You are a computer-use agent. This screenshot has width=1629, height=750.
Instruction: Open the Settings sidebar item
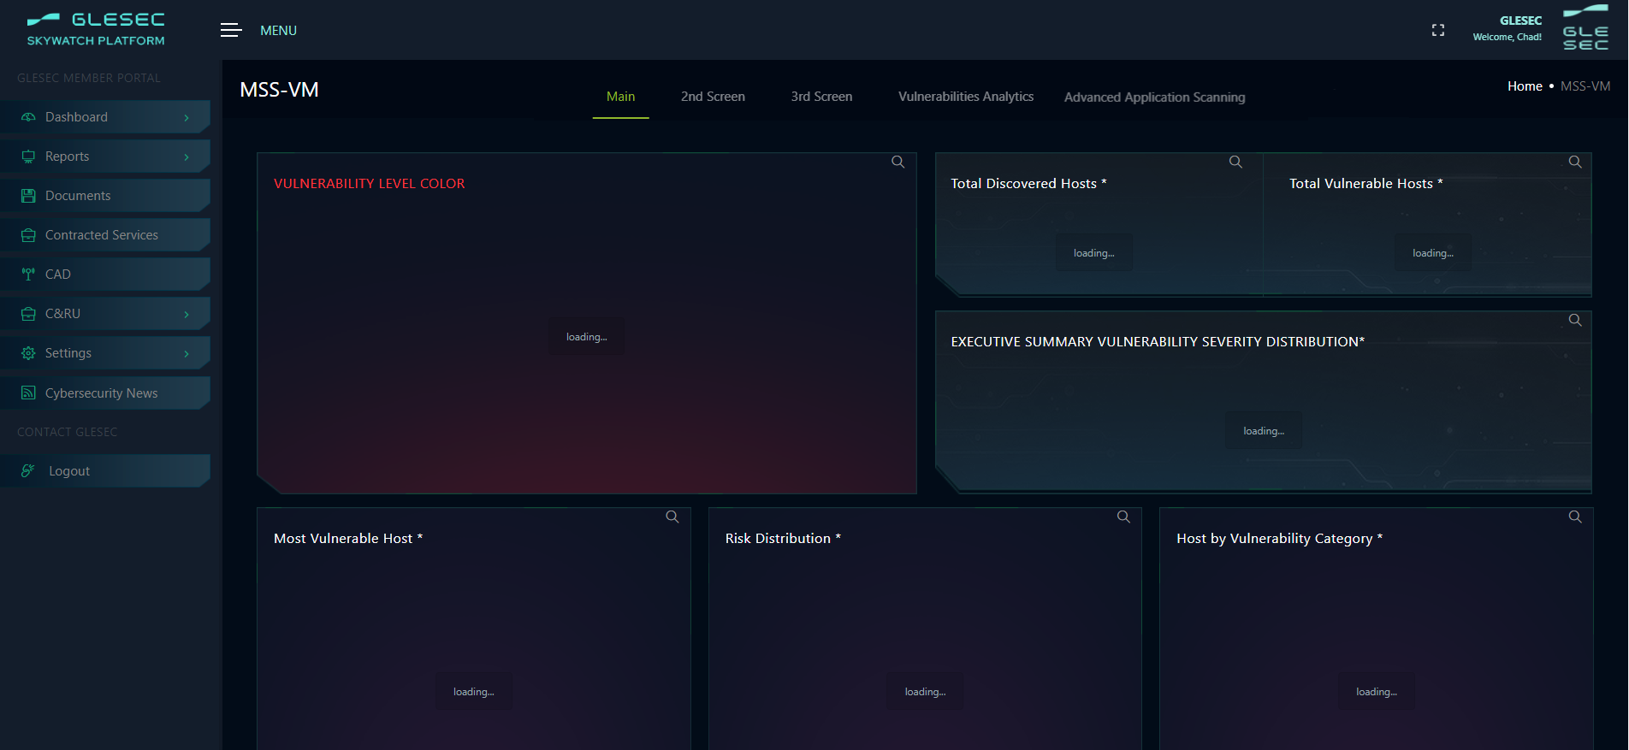(x=105, y=353)
